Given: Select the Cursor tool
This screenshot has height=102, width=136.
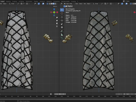Looking at the screenshot, I should [62, 13].
